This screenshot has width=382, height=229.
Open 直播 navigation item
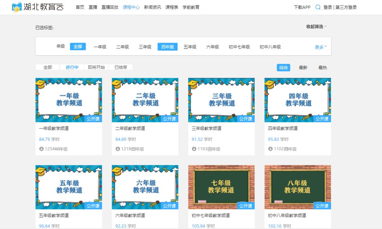coord(93,7)
